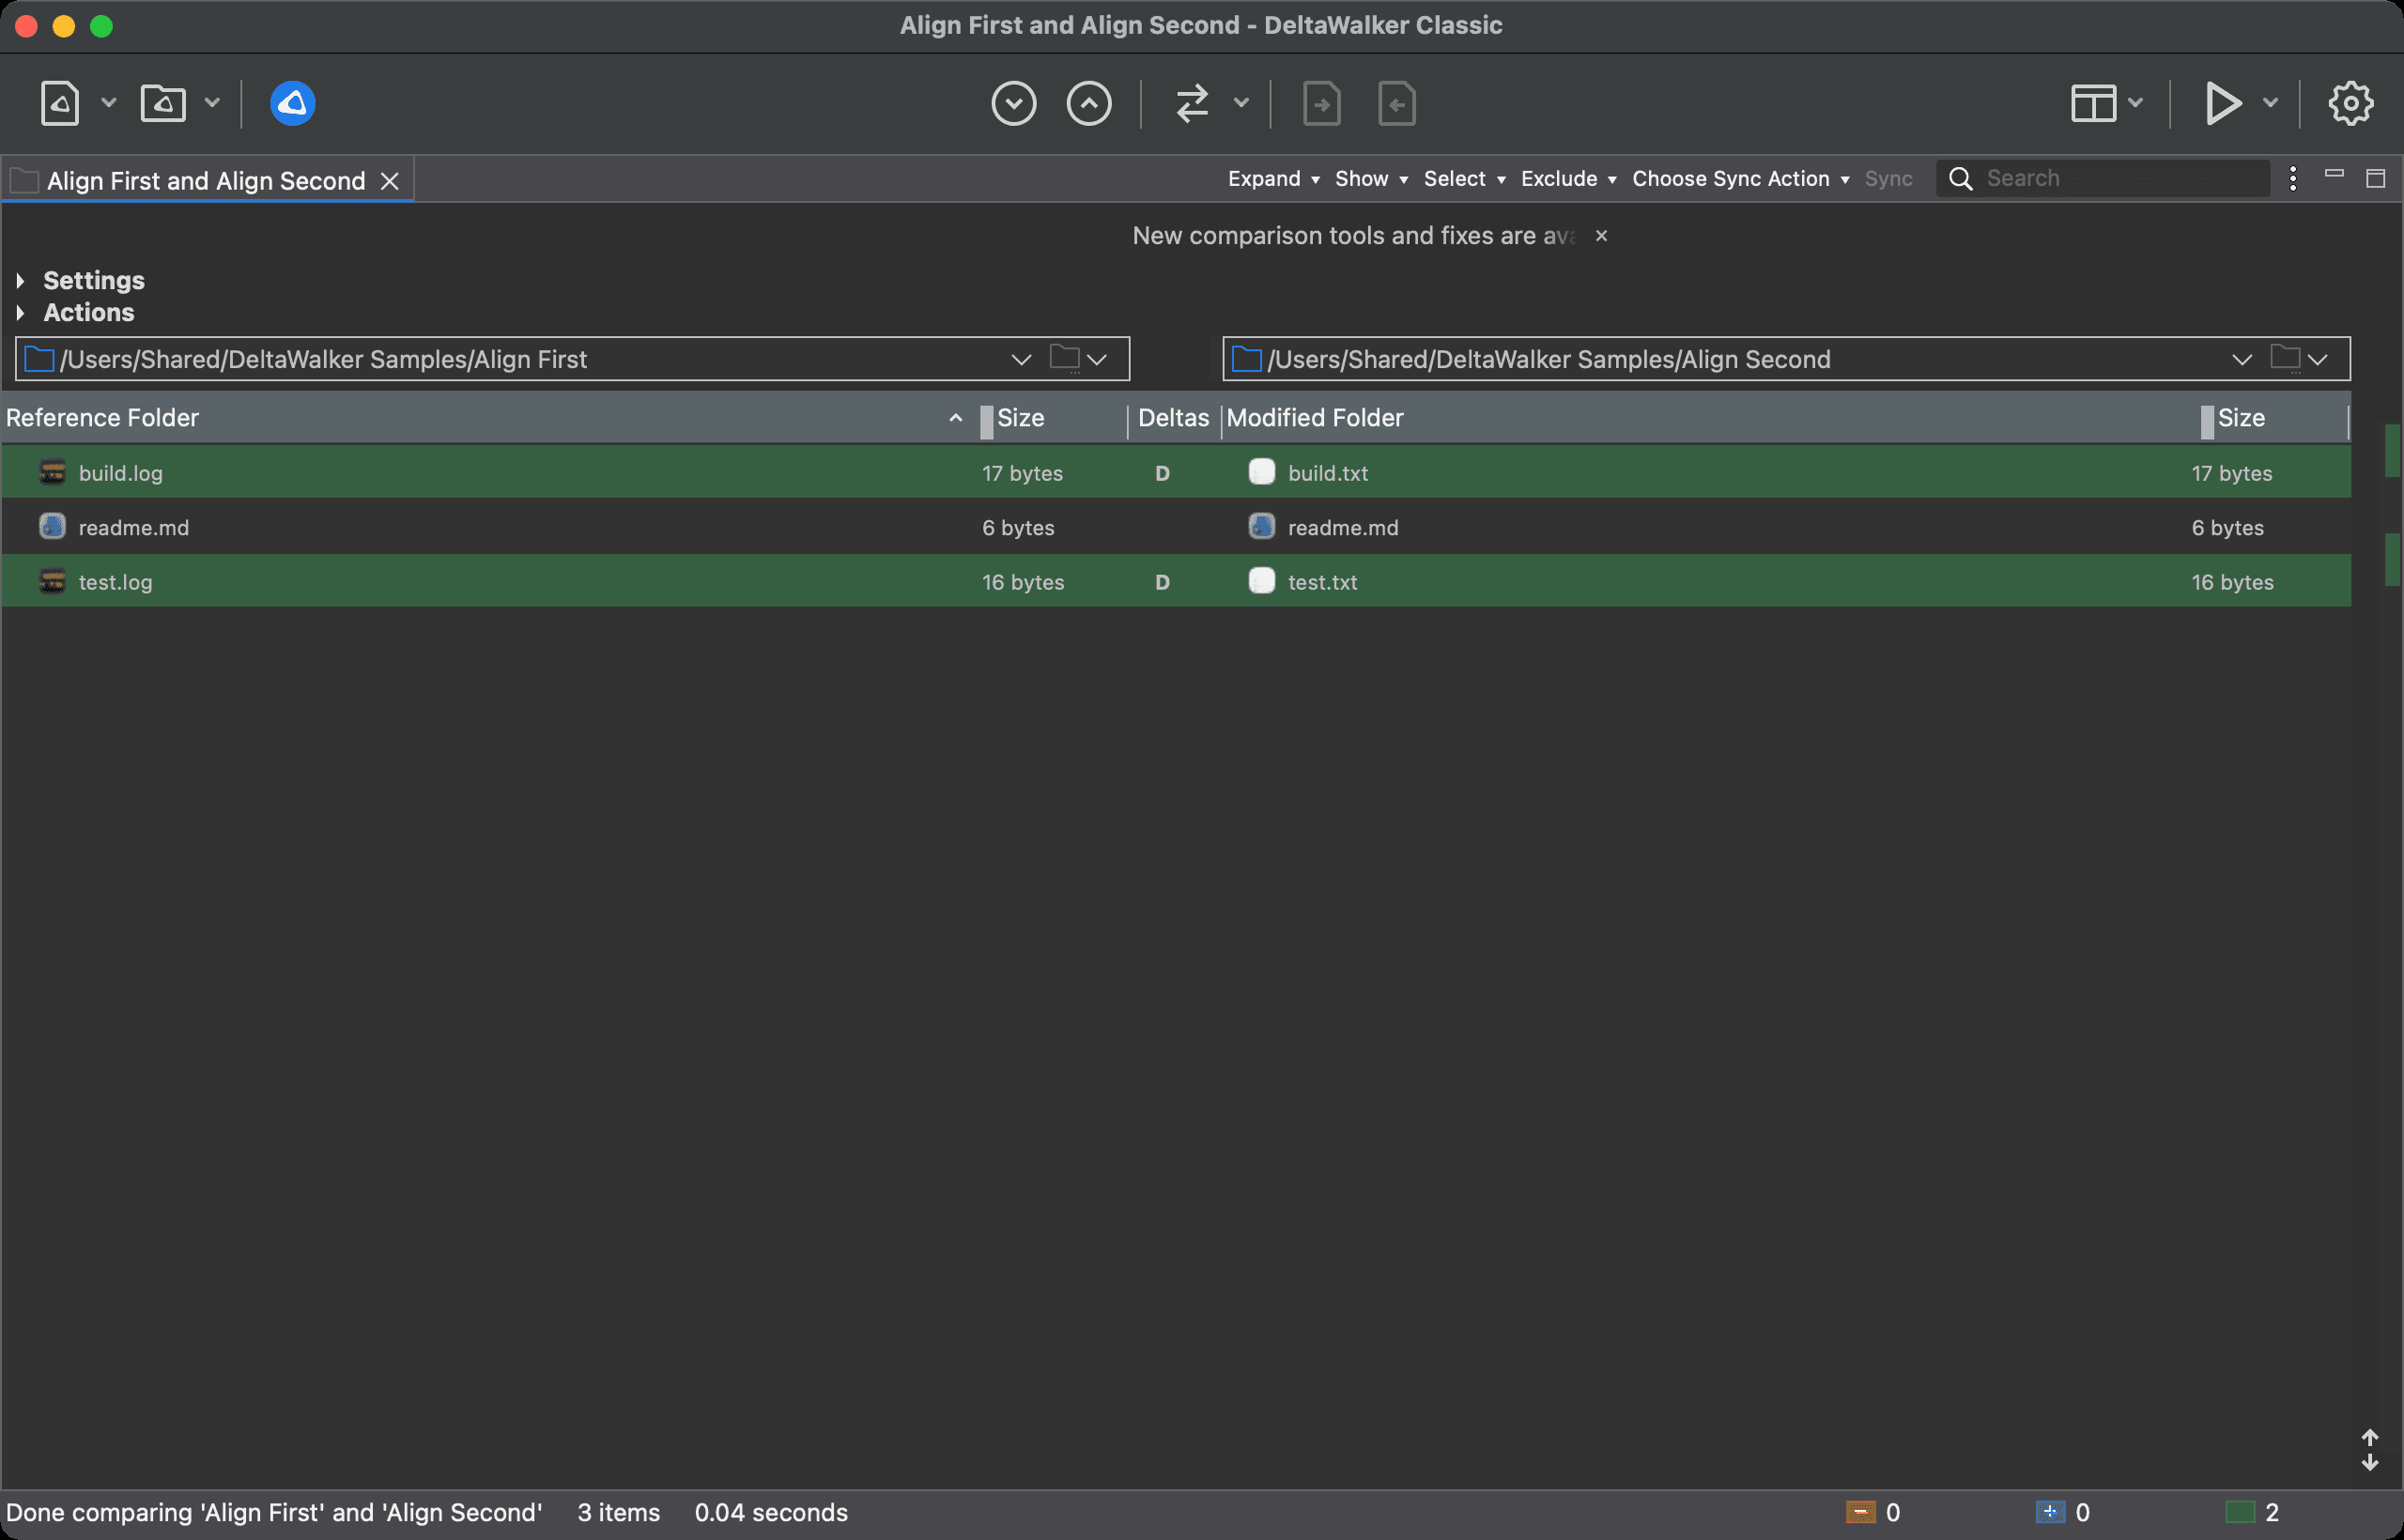Image resolution: width=2404 pixels, height=1540 pixels.
Task: Click the up/down arrows icon at bottom right
Action: point(2369,1450)
